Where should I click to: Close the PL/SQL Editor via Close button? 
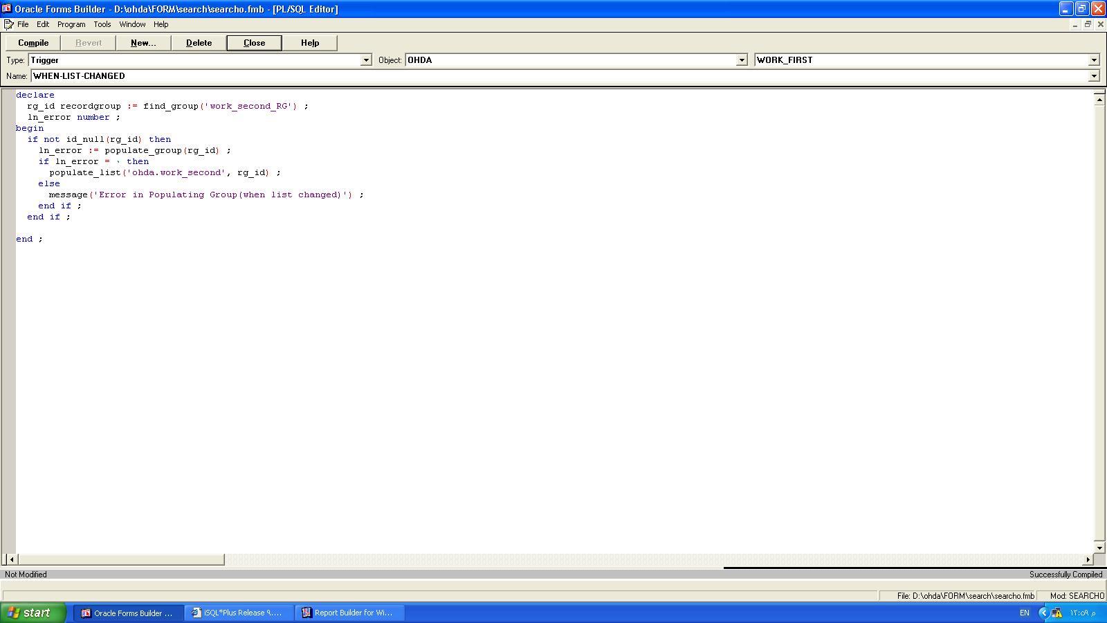[x=254, y=43]
